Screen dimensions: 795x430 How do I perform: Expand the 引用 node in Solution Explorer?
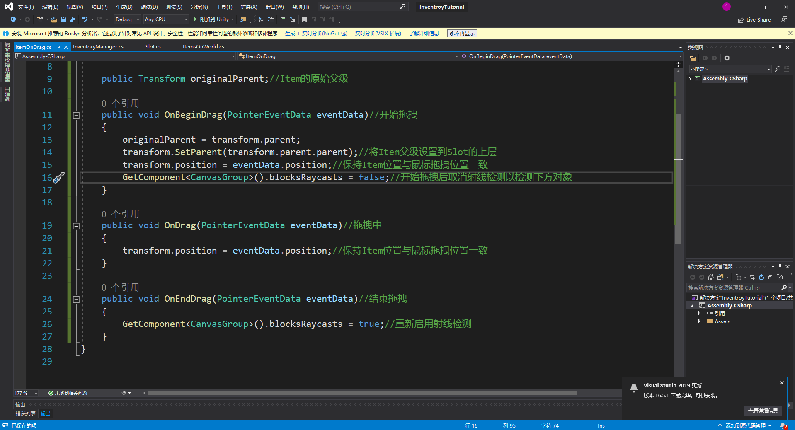coord(699,313)
